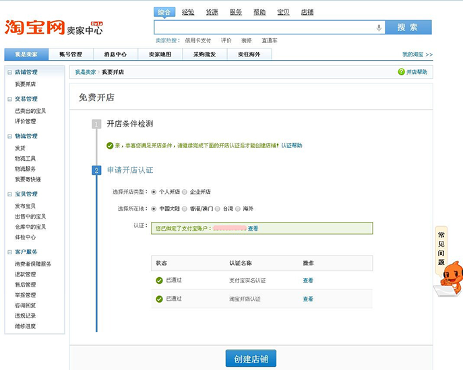The image size is (463, 370).
Task: Open 仓库中的宝贝 in the sidebar
Action: coord(30,227)
